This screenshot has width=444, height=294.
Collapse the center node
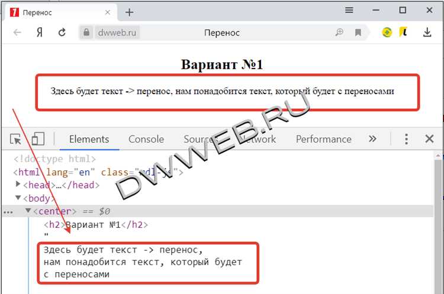pos(28,211)
